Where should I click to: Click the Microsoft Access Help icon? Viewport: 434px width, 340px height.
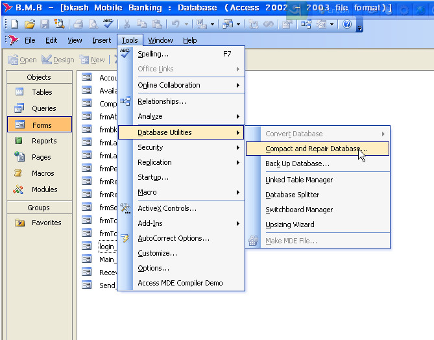347,25
